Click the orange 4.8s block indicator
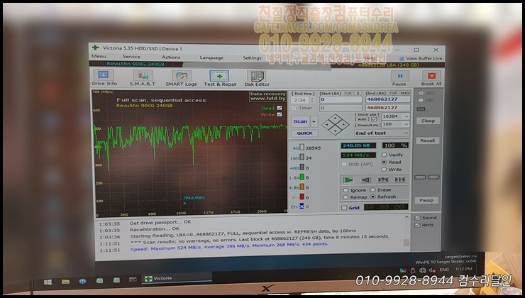Viewport: 525px width, 298px height. coord(302,187)
